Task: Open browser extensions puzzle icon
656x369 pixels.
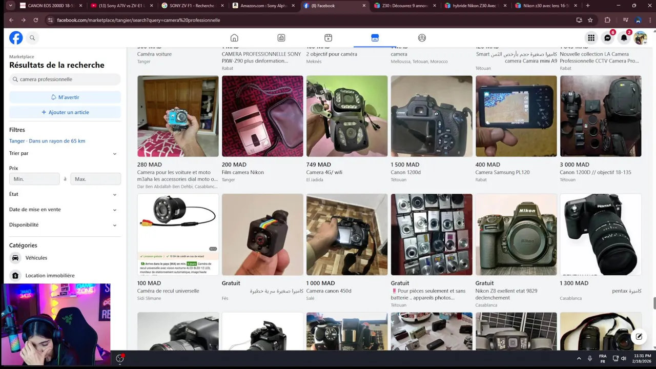Action: tap(607, 20)
